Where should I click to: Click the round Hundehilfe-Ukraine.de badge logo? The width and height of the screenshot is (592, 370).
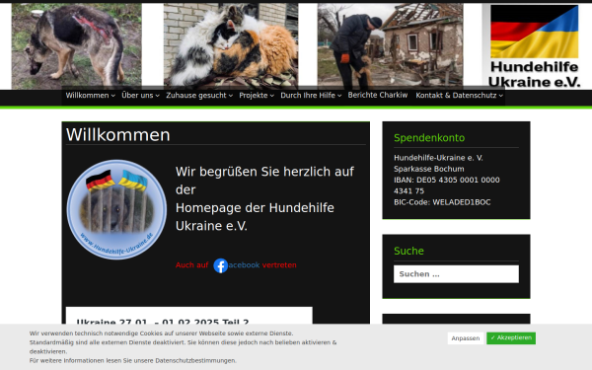116,209
